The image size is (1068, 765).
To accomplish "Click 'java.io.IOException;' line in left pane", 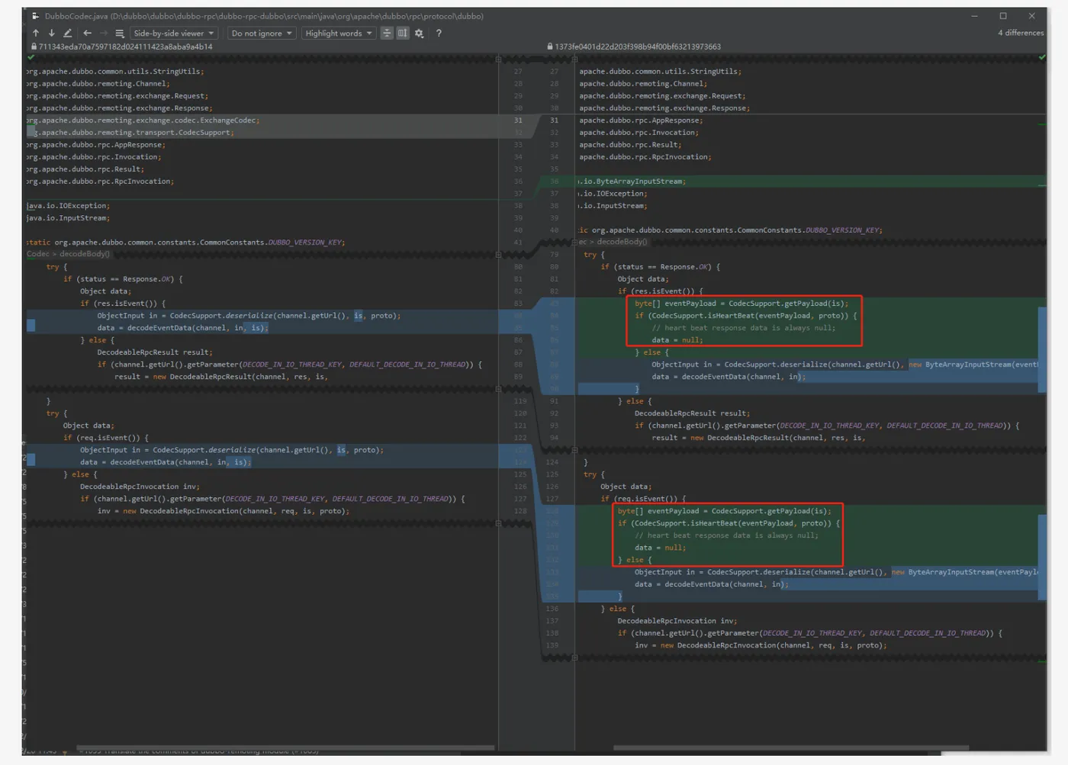I will point(68,206).
